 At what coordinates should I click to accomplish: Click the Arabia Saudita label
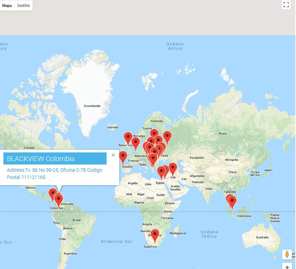[x=175, y=188]
